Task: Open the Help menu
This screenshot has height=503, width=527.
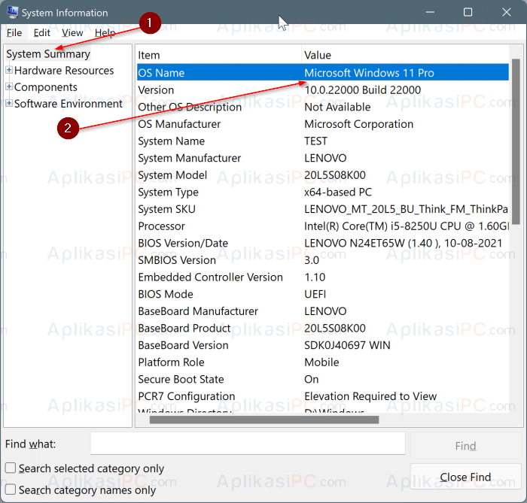Action: pos(105,33)
